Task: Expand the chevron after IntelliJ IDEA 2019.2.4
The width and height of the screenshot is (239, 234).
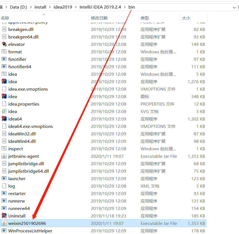Action: (125, 7)
